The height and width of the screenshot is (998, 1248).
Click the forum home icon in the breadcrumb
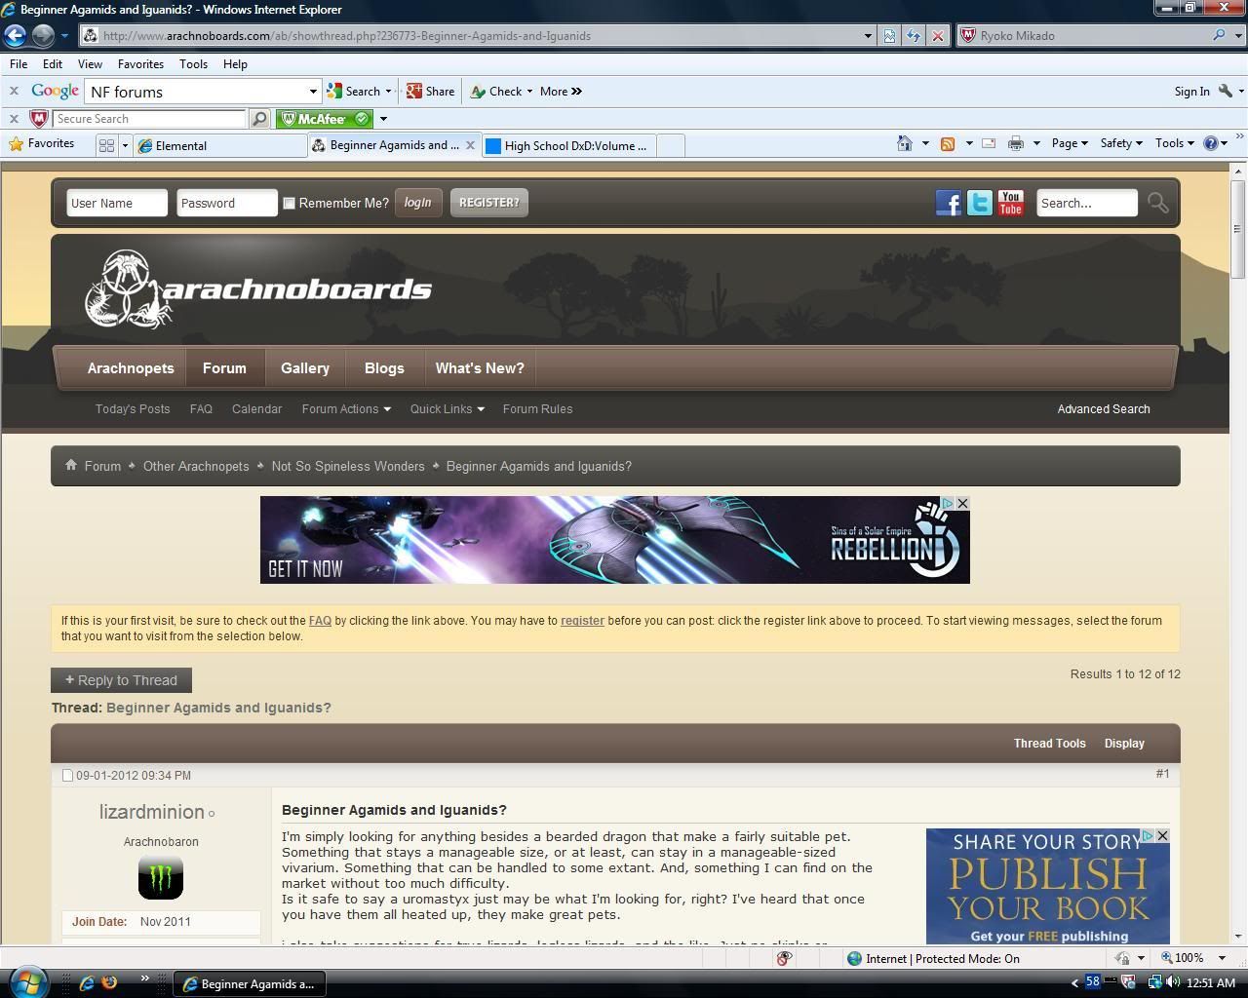(x=70, y=465)
